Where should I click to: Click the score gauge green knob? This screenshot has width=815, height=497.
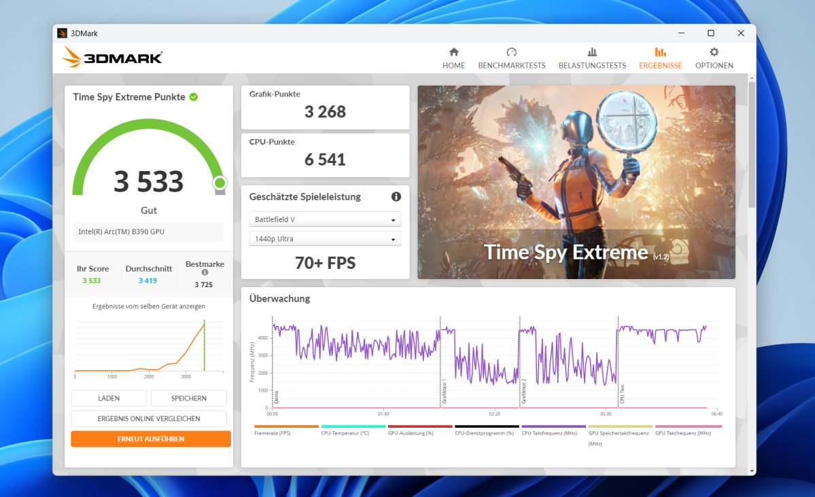pos(220,183)
